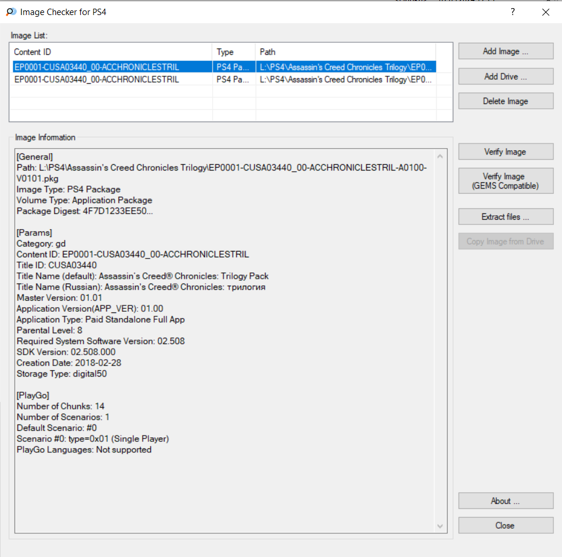This screenshot has height=557, width=562.
Task: Click the Default Scenario: #0 line
Action: point(57,428)
